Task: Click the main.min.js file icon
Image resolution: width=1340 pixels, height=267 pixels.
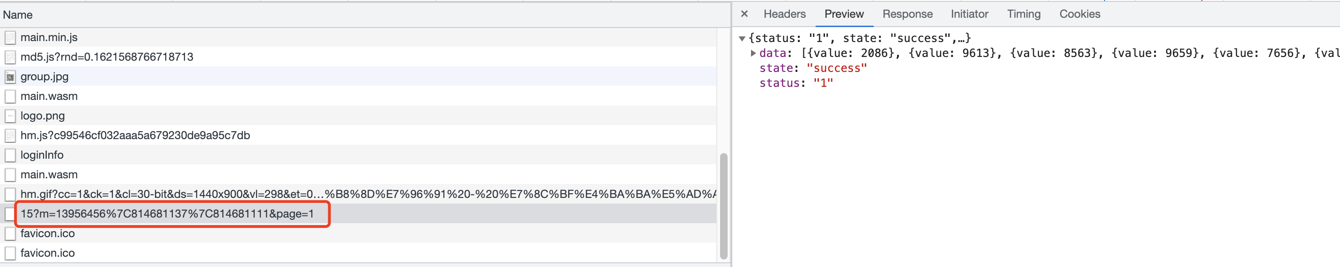Action: pyautogui.click(x=10, y=37)
